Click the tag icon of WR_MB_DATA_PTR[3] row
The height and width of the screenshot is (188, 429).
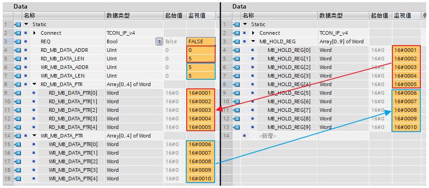pos(18,170)
